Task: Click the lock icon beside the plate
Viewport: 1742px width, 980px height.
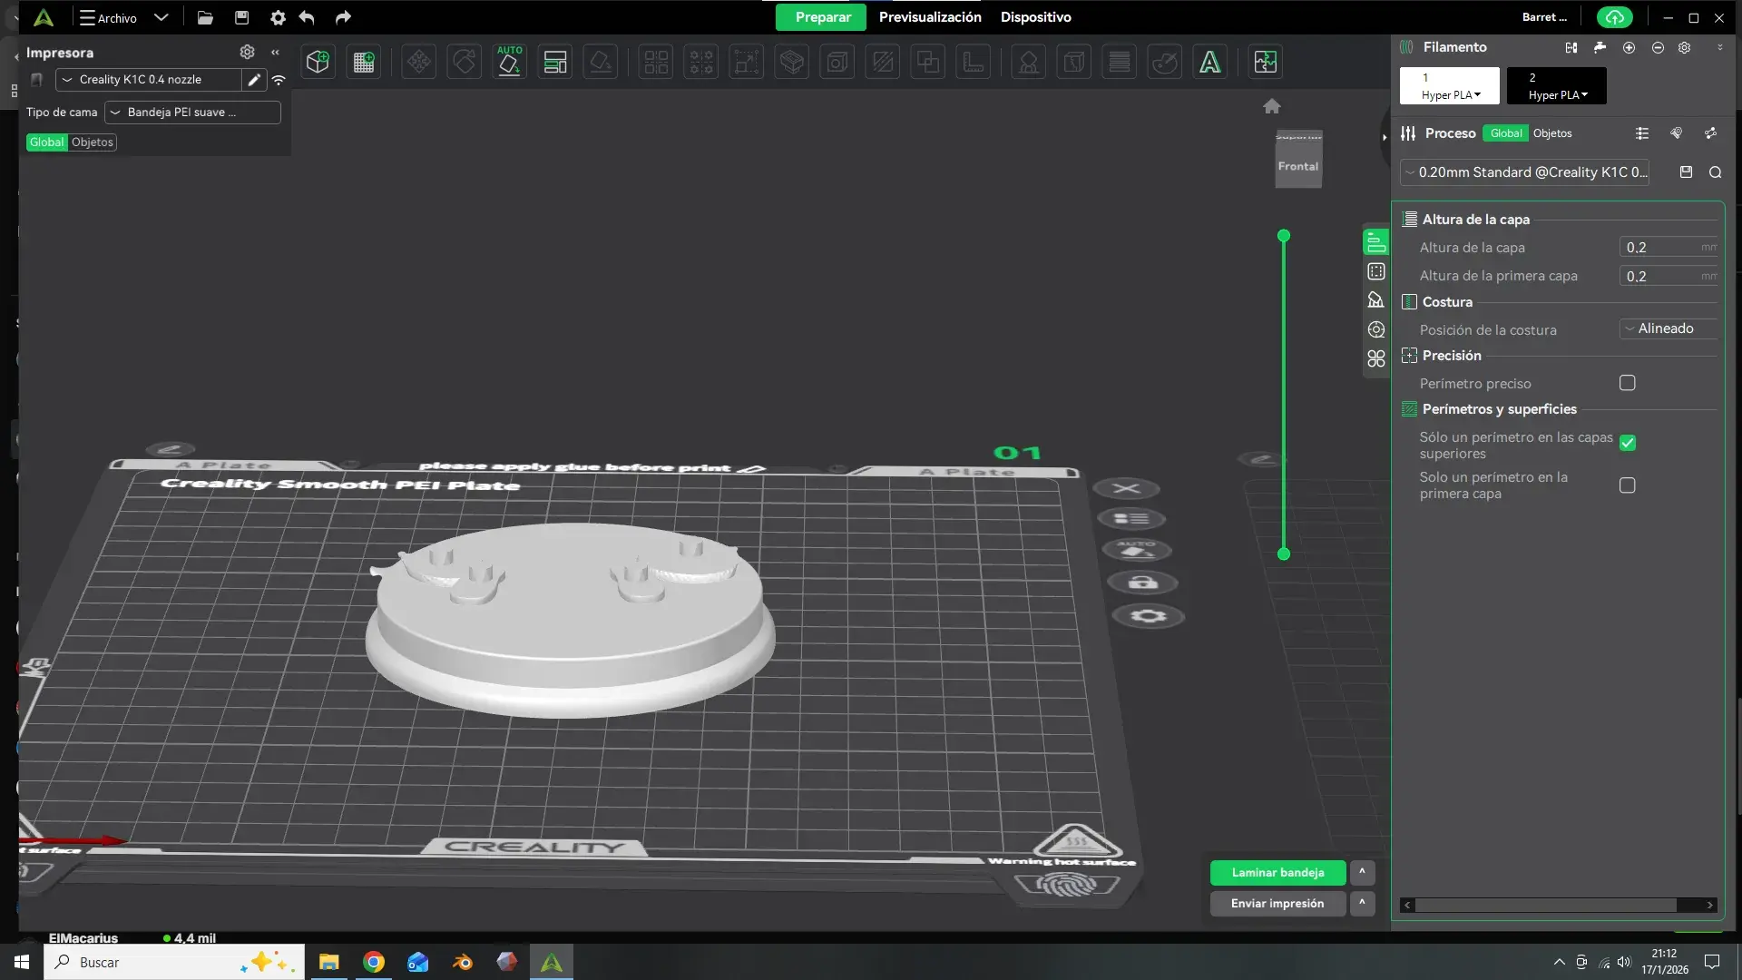Action: click(x=1143, y=583)
